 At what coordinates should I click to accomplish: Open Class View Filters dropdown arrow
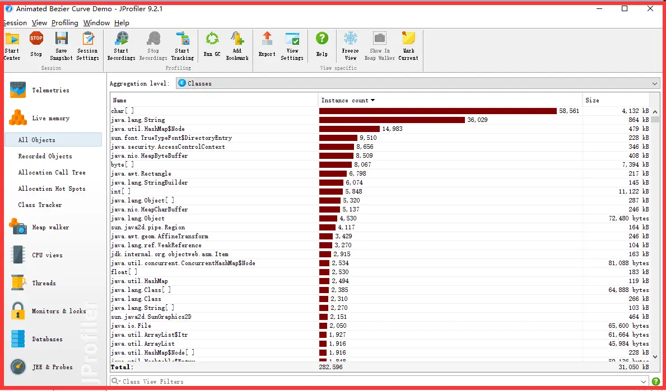point(644,381)
